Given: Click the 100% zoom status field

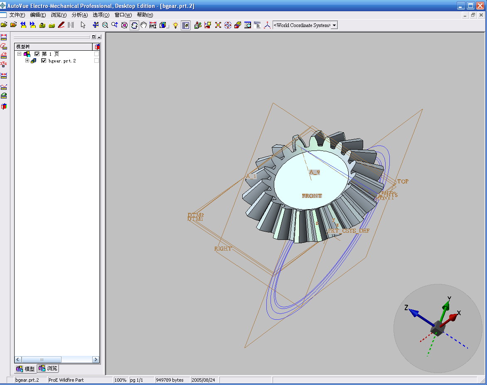Looking at the screenshot, I should [121, 380].
